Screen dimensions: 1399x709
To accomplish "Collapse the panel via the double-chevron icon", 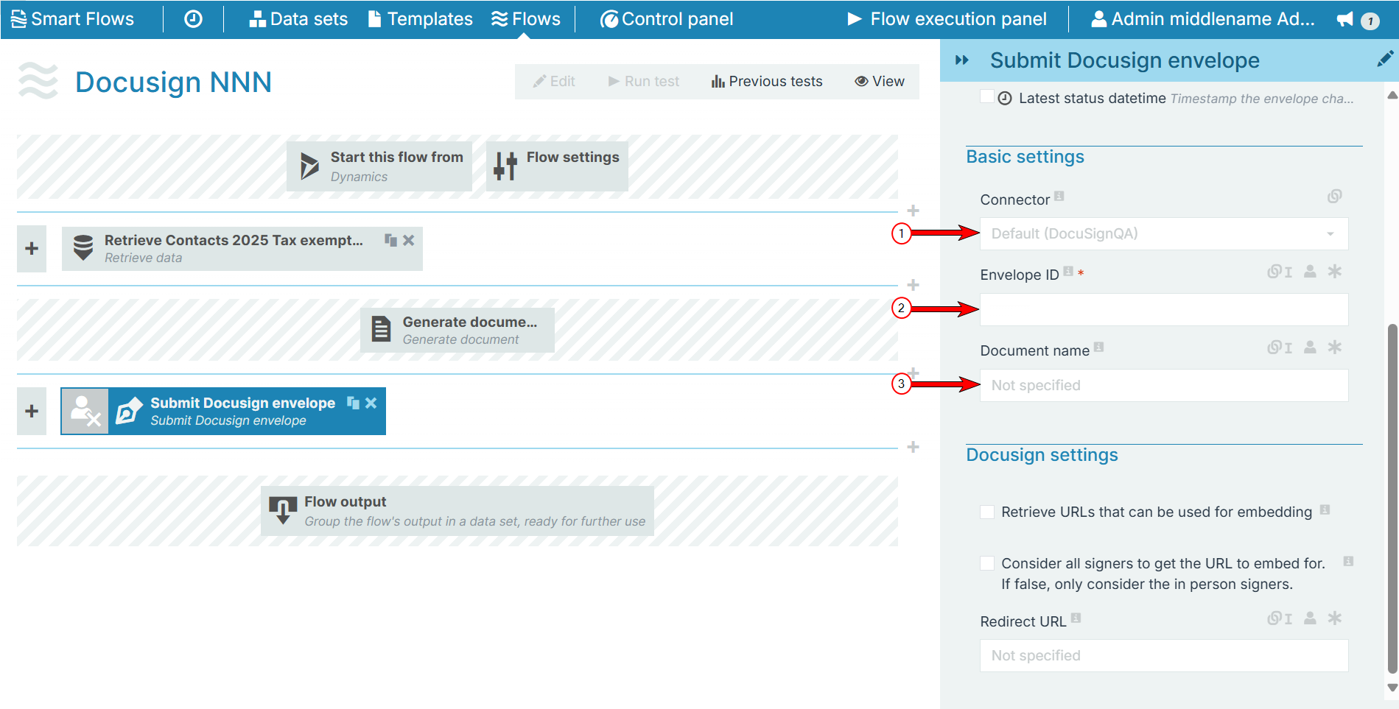I will [962, 60].
